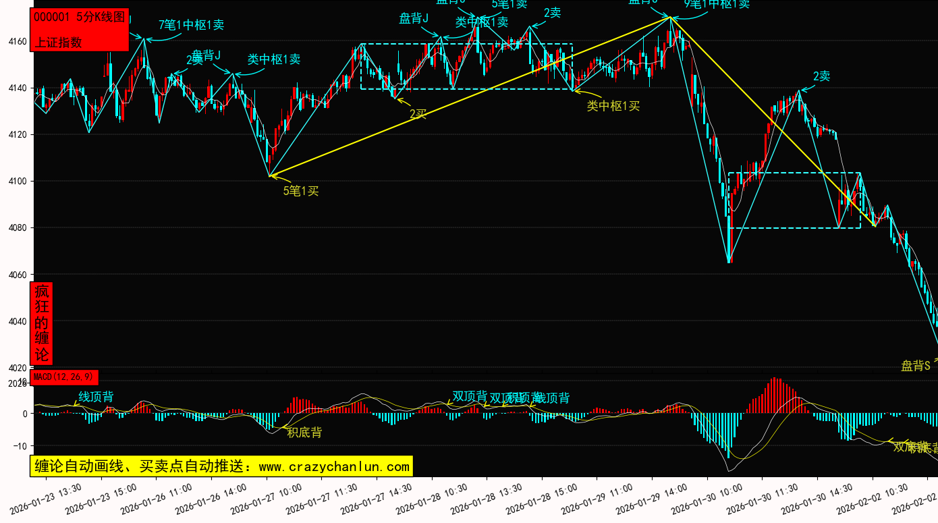Click the 4160 price level label

coord(17,42)
